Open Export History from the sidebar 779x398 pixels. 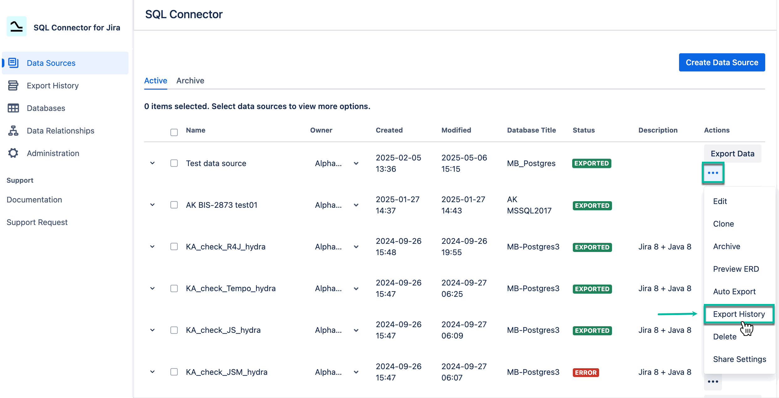52,85
